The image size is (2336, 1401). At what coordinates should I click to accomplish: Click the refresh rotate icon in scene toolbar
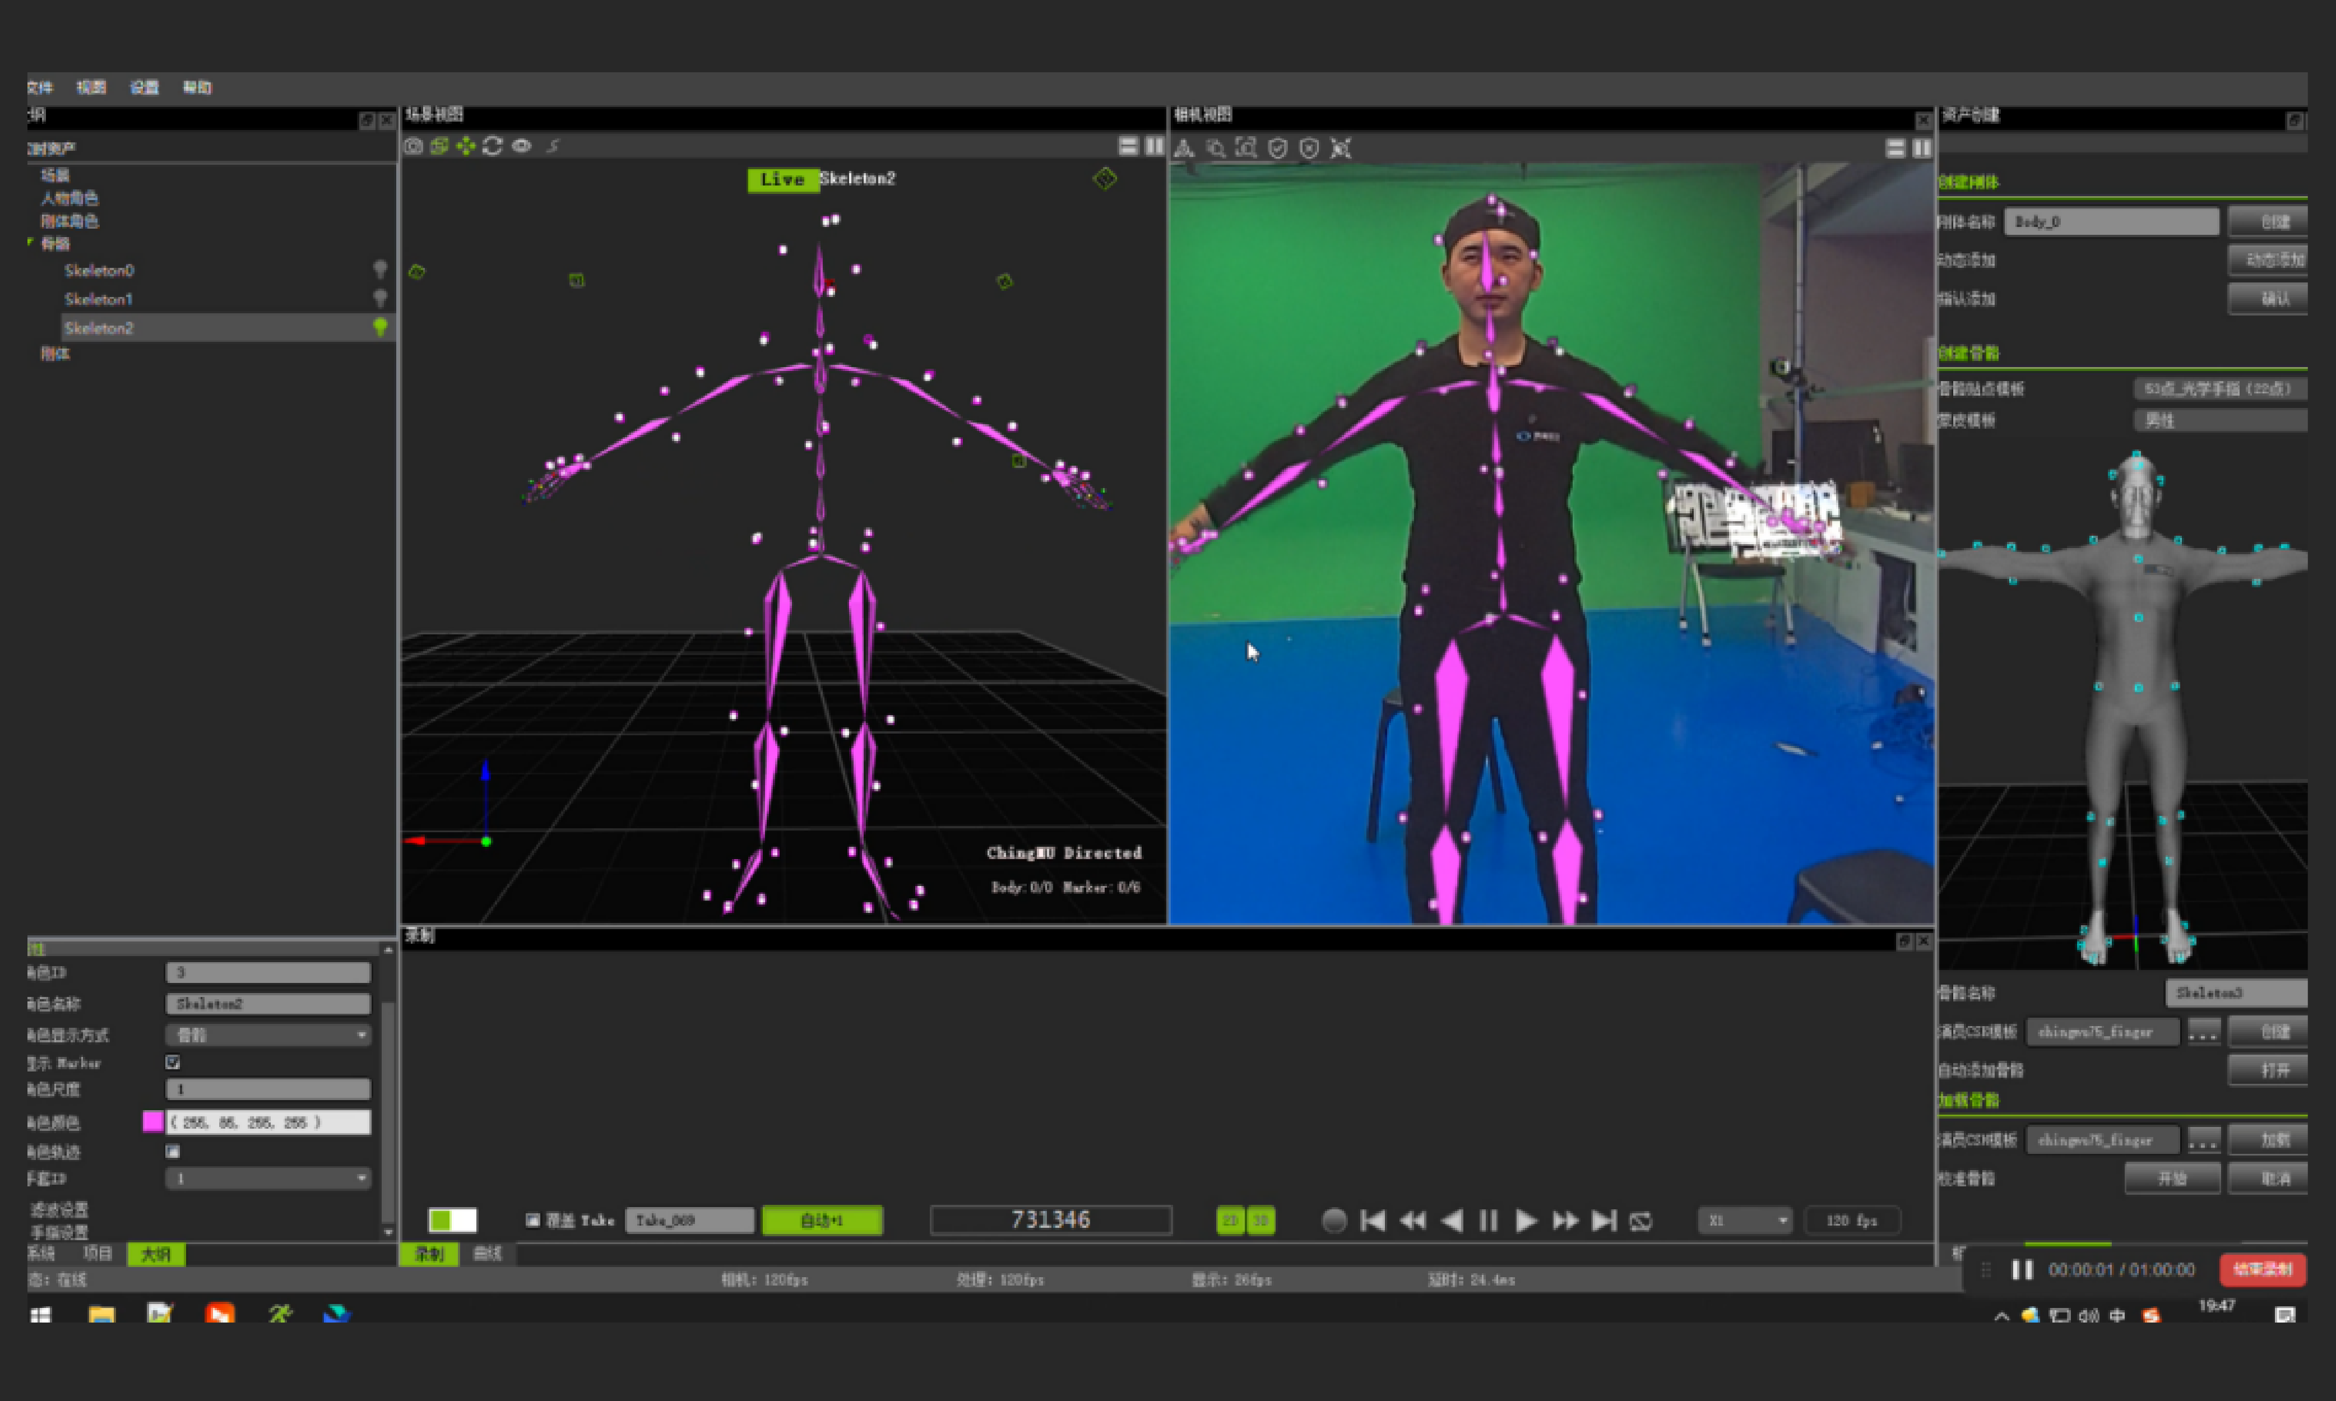tap(492, 146)
